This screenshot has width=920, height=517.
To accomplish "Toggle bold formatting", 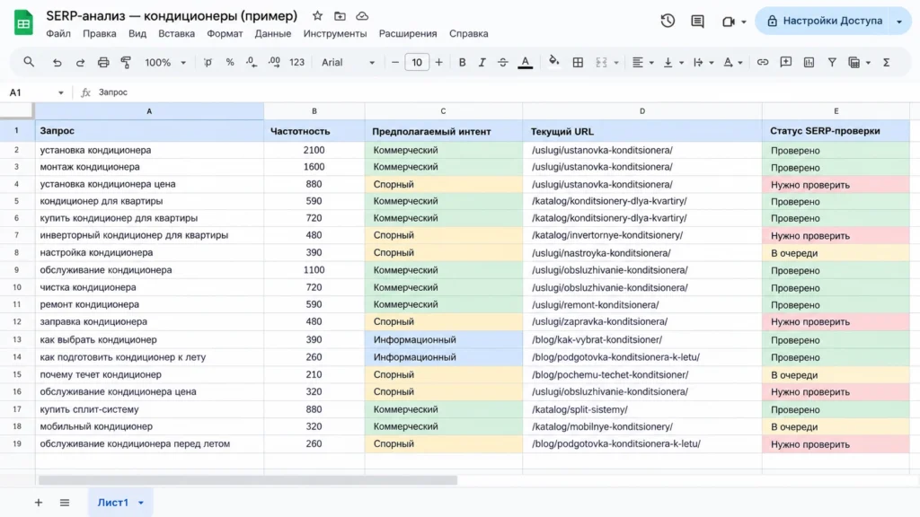I will (x=462, y=62).
